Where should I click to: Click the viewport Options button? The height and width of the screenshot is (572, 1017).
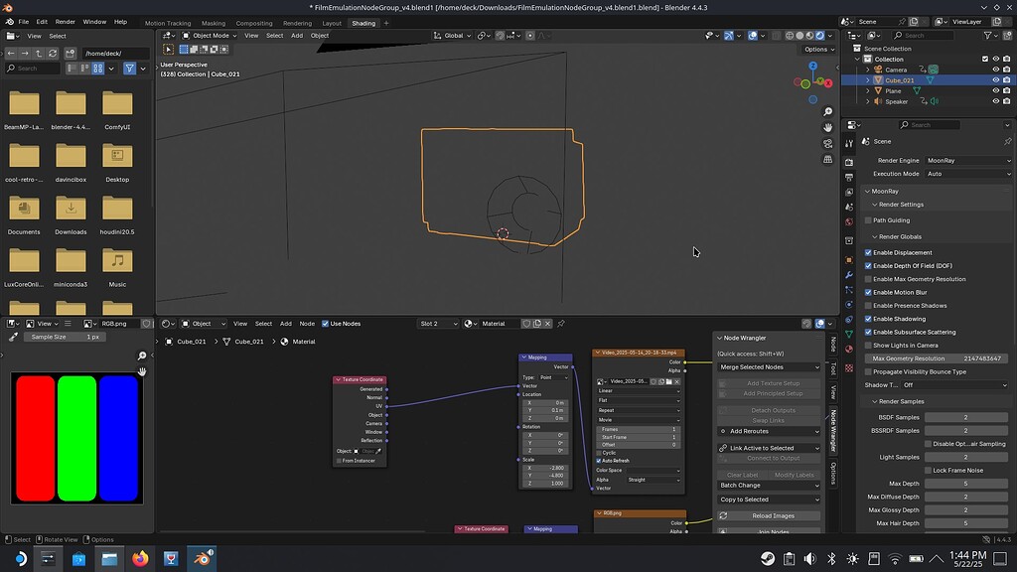818,50
